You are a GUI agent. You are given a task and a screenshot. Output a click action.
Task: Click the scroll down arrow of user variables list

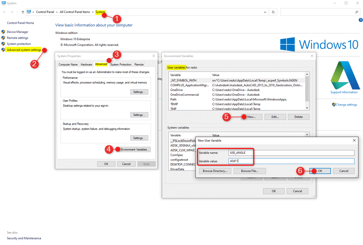[x=307, y=108]
